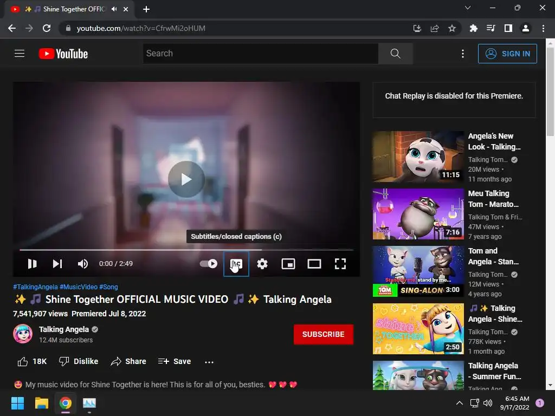Open Chrome three-dot menu
555x416 pixels.
click(543, 28)
